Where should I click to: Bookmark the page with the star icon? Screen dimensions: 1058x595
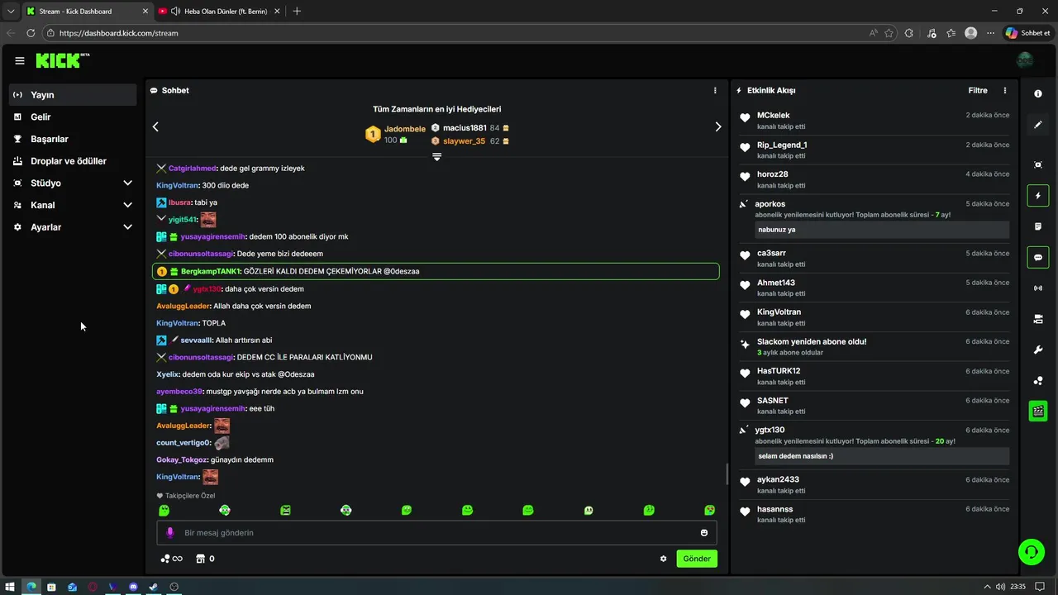click(889, 33)
